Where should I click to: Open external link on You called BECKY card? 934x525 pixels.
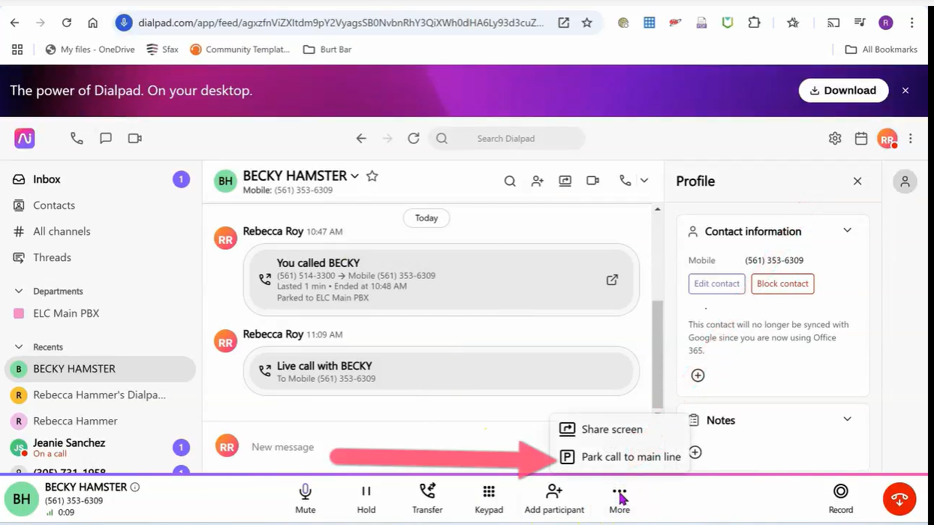pyautogui.click(x=612, y=280)
